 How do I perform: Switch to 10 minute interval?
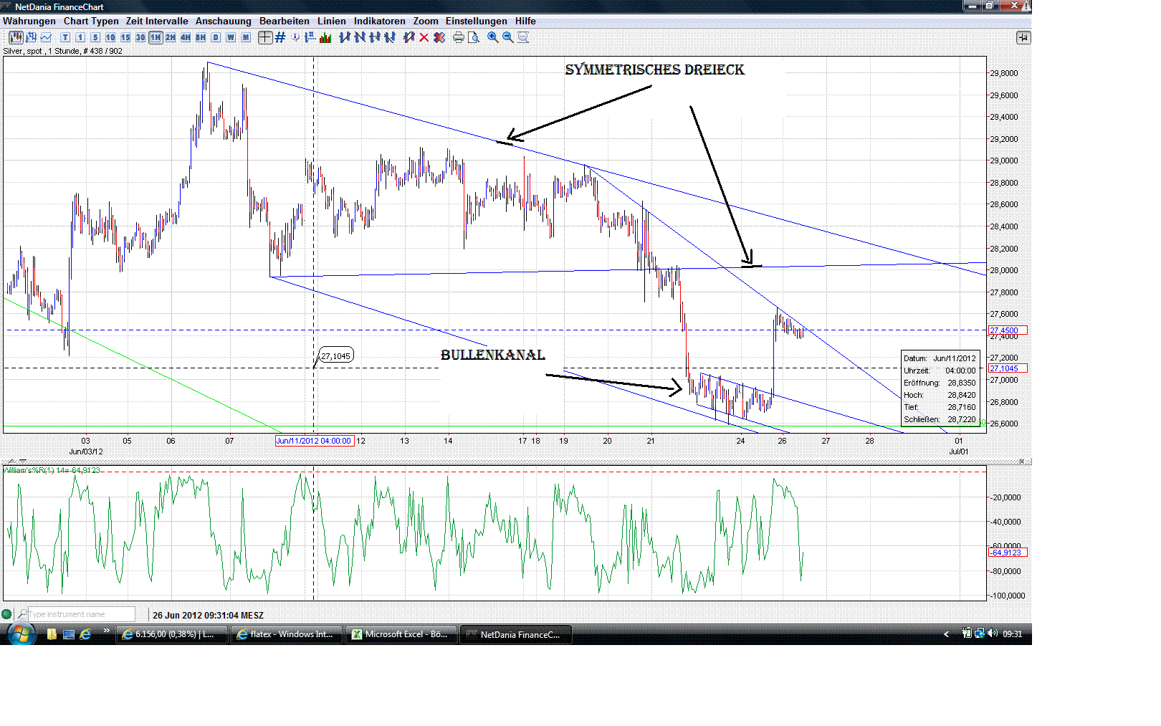(x=110, y=37)
